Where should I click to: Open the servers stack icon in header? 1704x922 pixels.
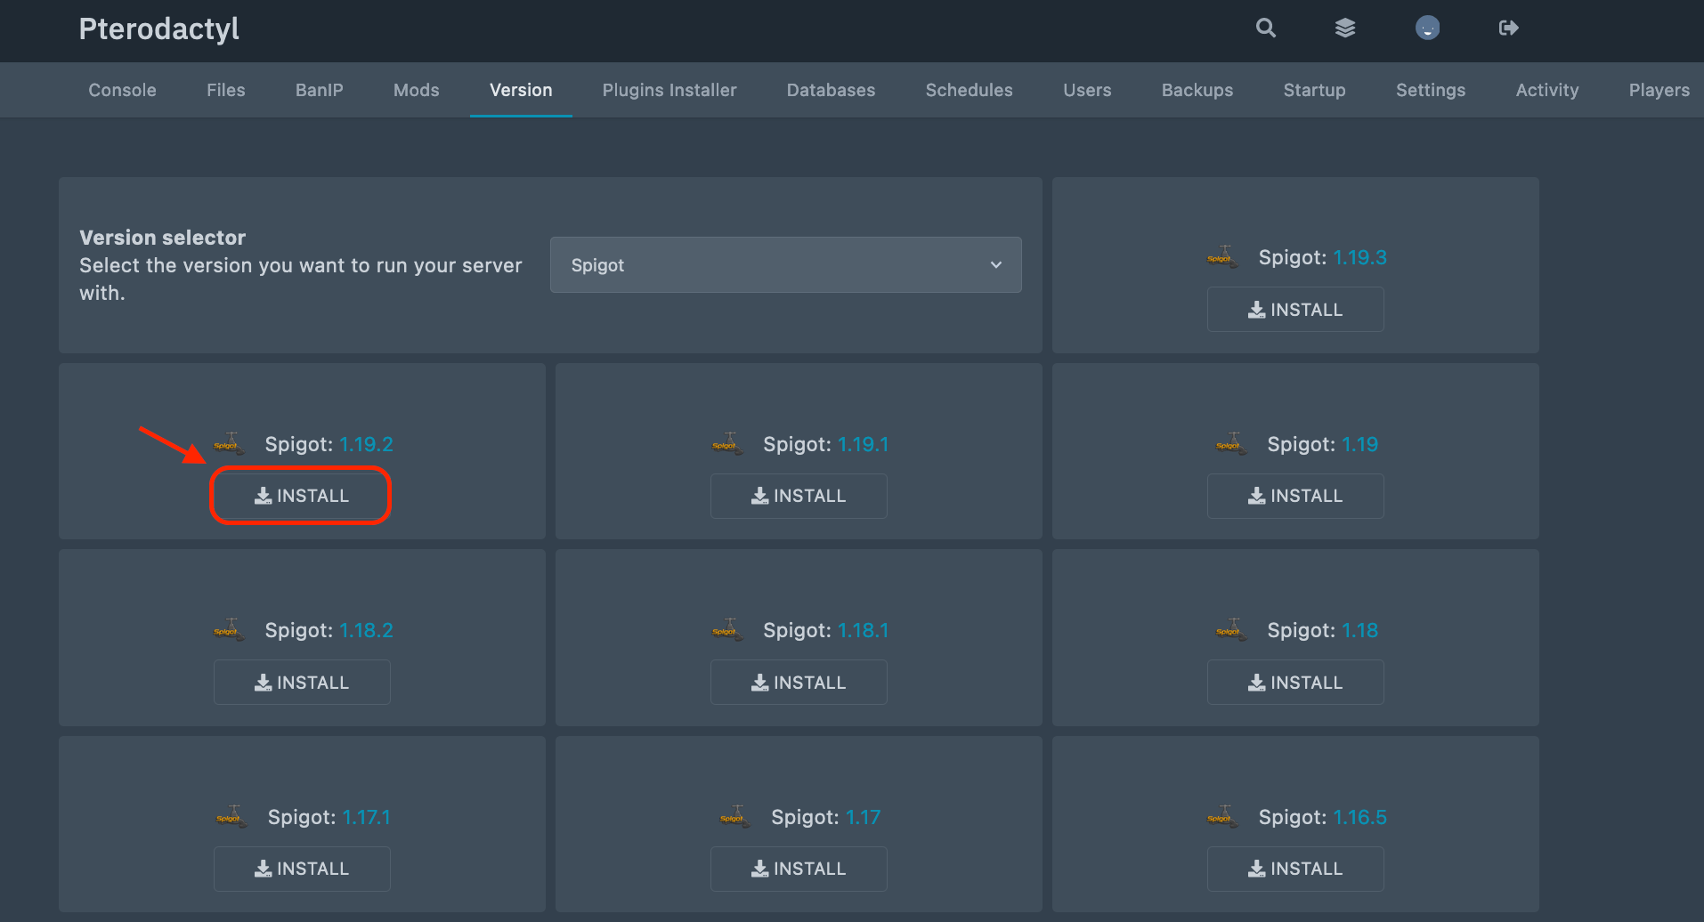coord(1345,28)
